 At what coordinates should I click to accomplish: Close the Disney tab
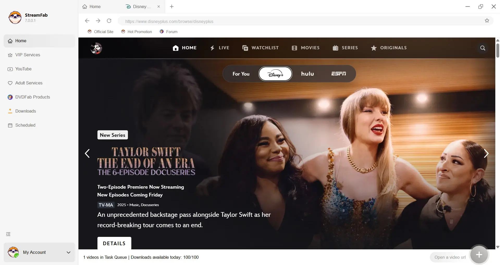(159, 7)
